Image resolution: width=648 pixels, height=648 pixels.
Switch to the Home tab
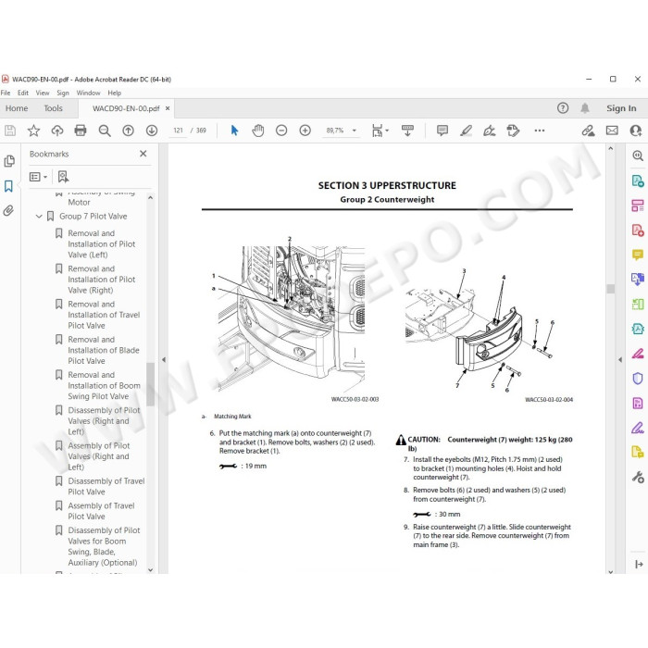click(17, 108)
